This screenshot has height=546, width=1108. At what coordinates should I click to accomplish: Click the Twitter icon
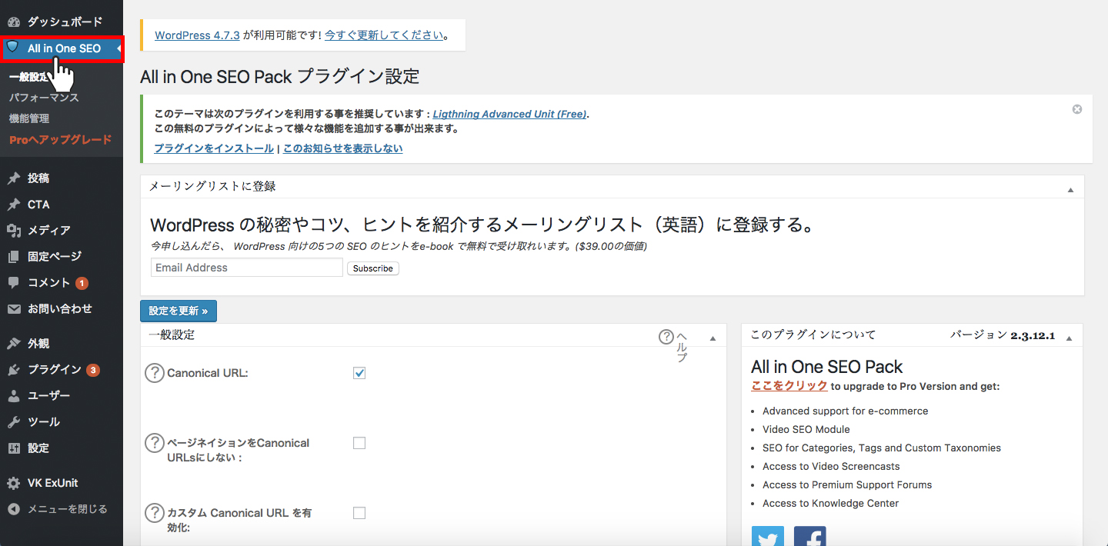(768, 536)
